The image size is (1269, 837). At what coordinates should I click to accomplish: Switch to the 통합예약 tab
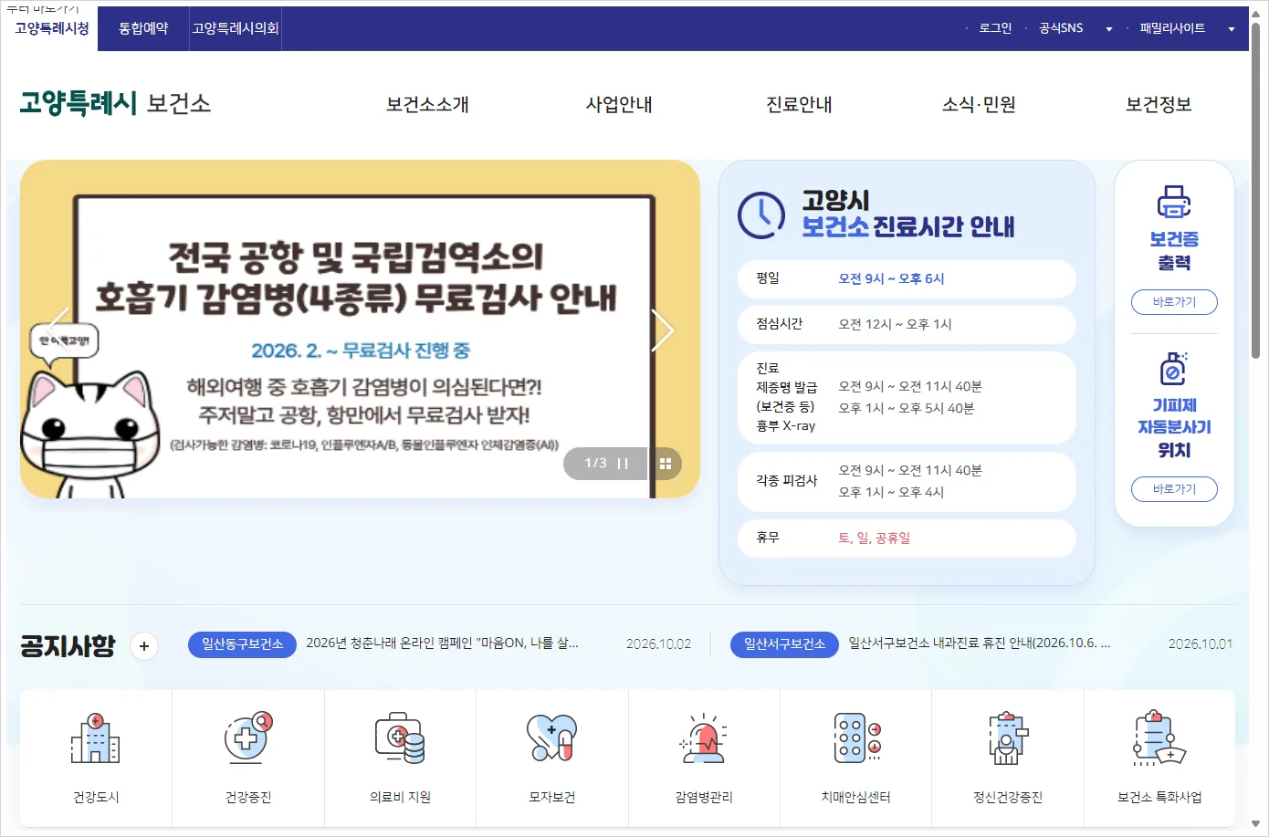(143, 28)
